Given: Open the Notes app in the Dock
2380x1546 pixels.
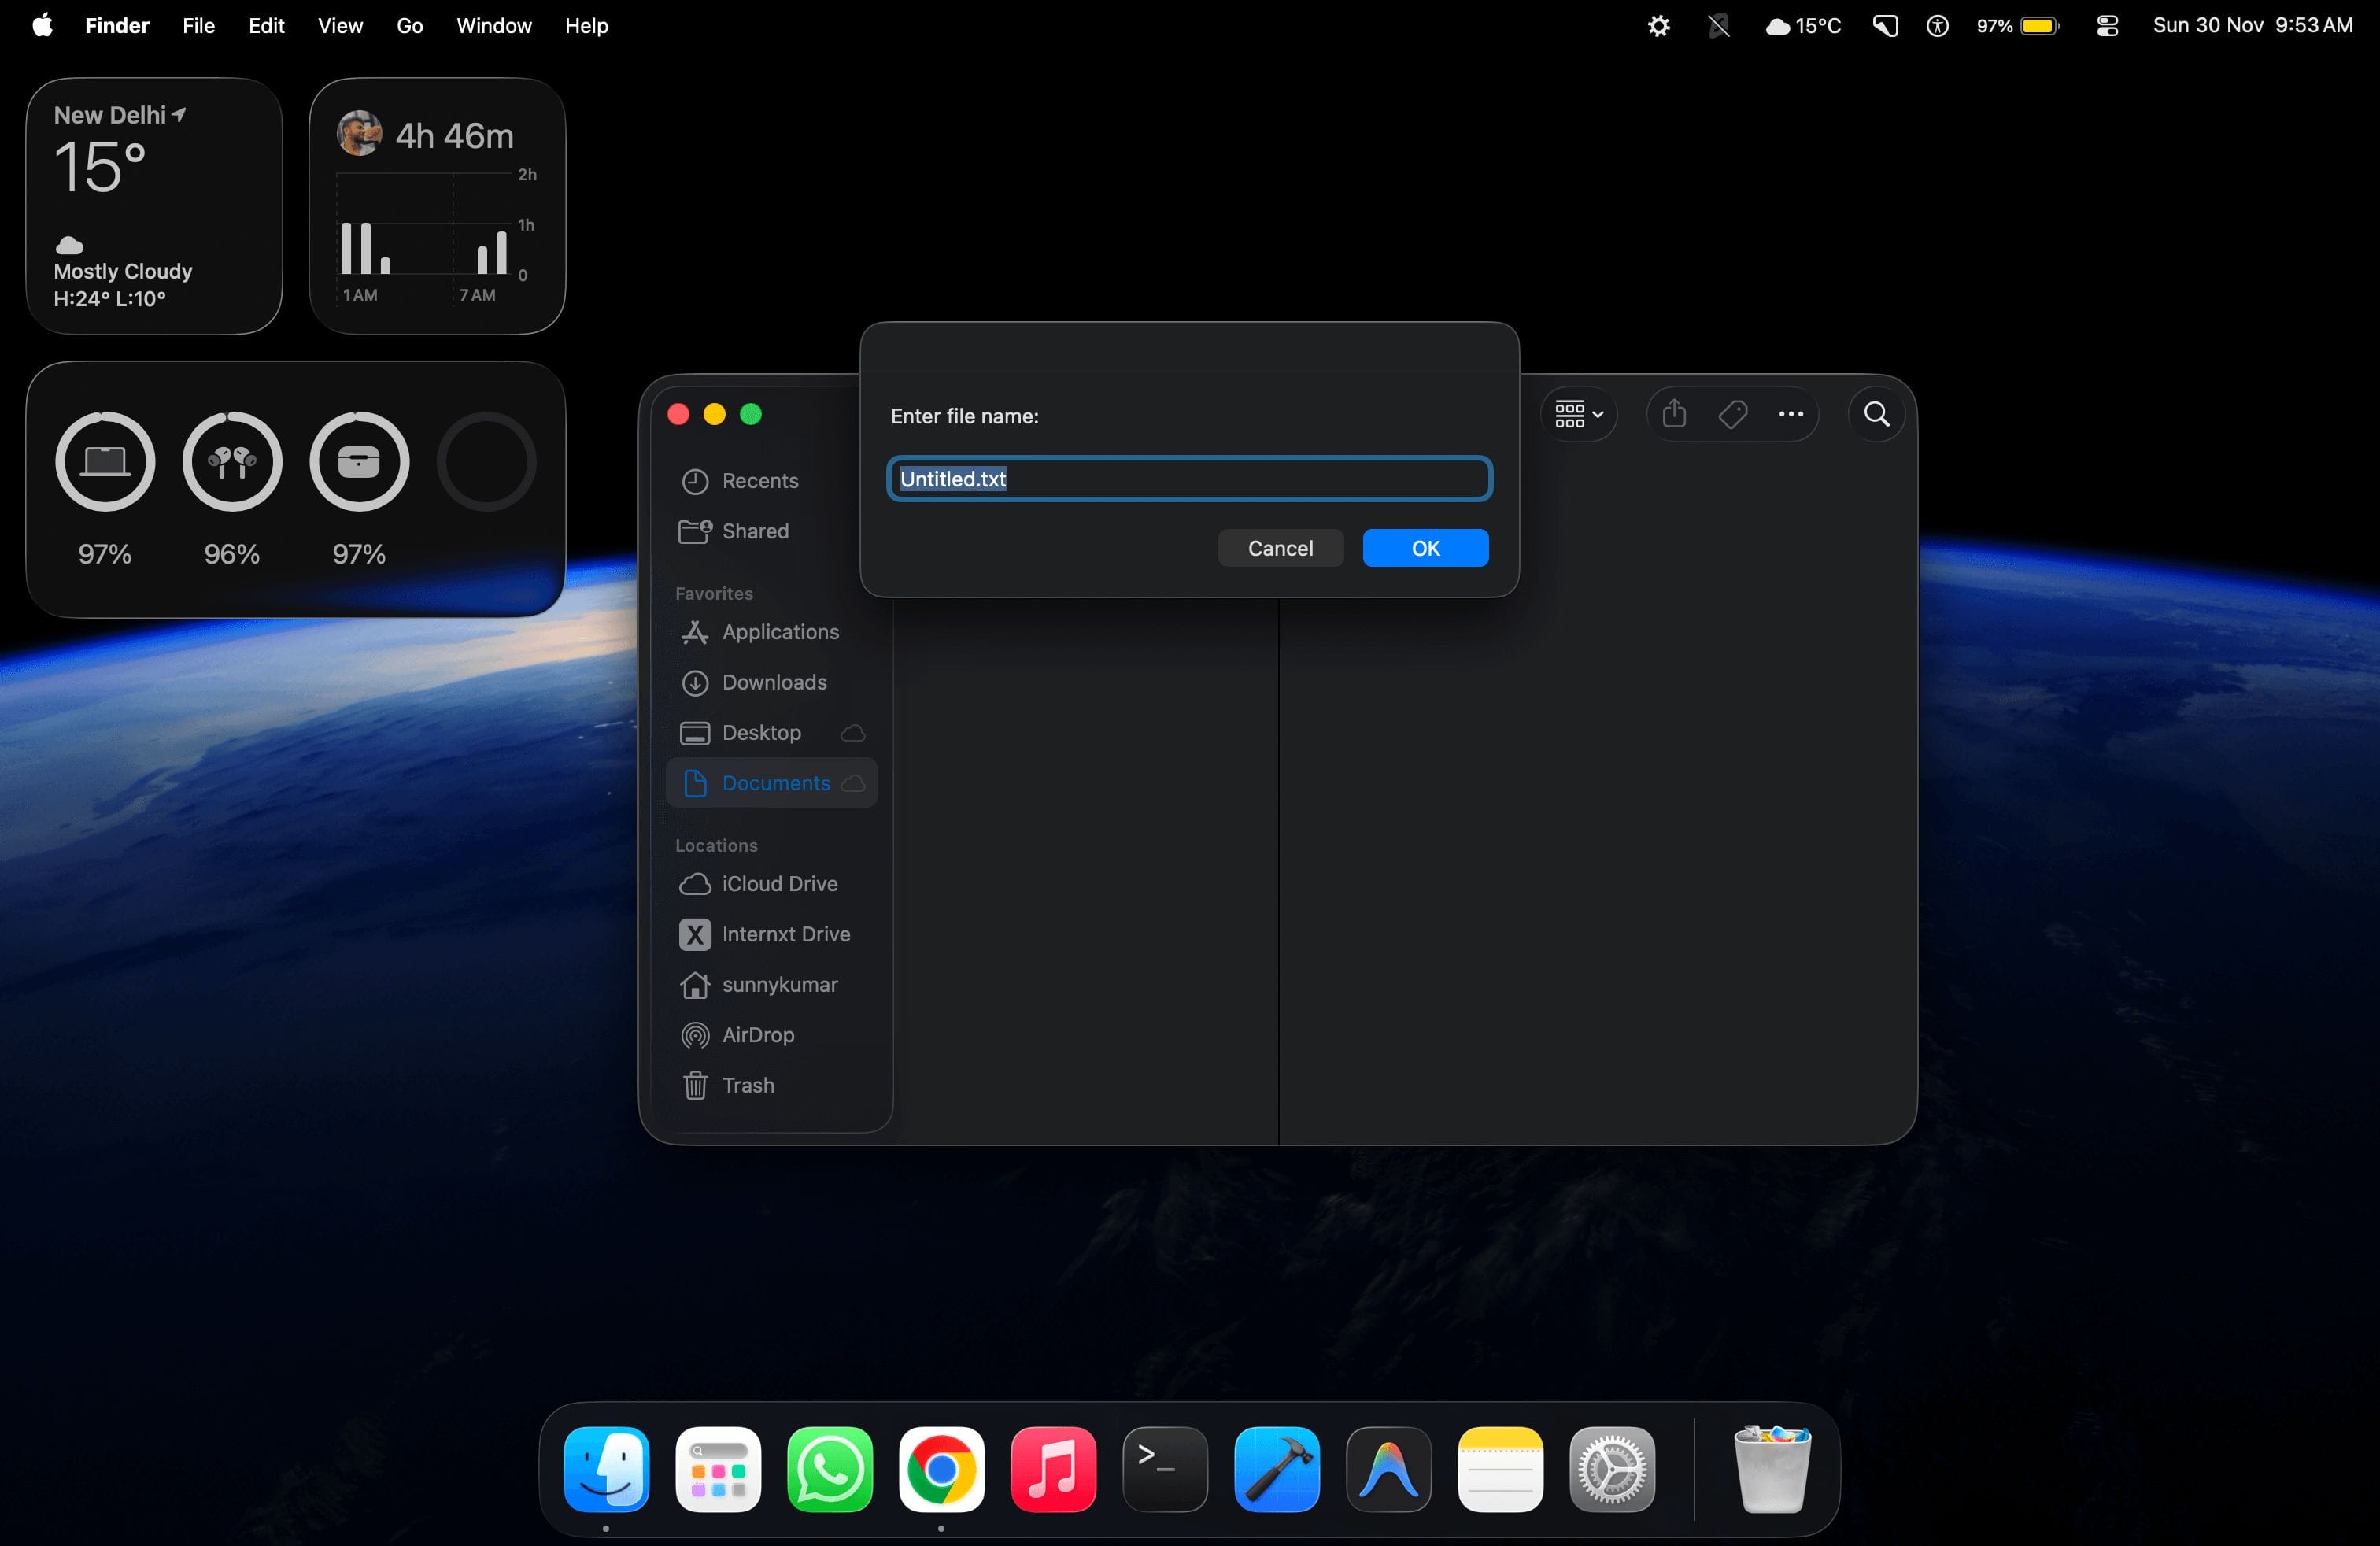Looking at the screenshot, I should tap(1500, 1470).
